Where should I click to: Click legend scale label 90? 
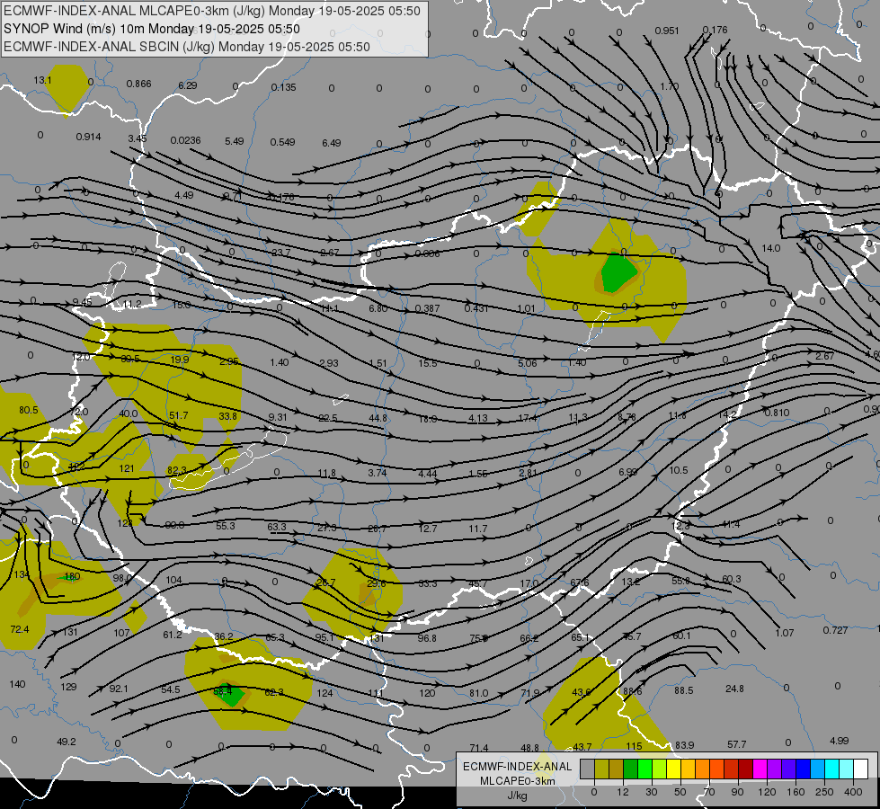pyautogui.click(x=737, y=792)
